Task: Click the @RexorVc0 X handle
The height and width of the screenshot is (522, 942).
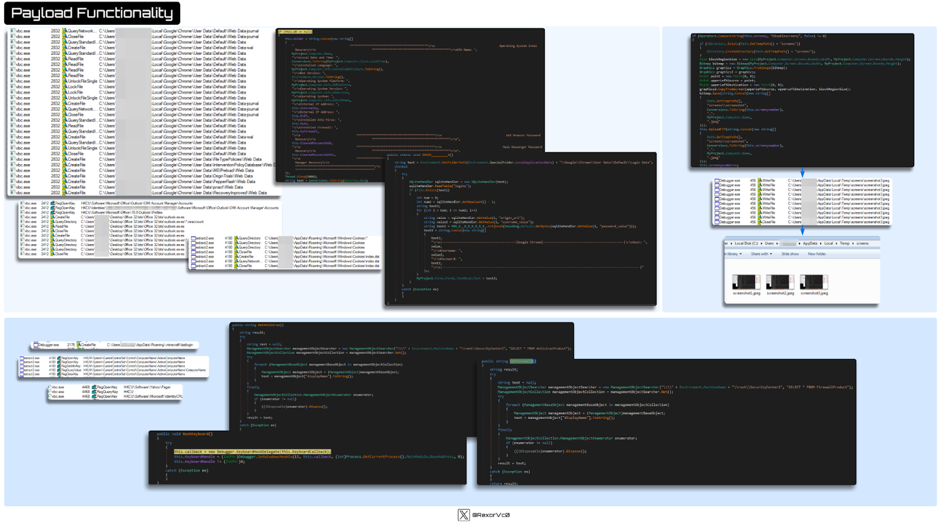Action: coord(491,515)
